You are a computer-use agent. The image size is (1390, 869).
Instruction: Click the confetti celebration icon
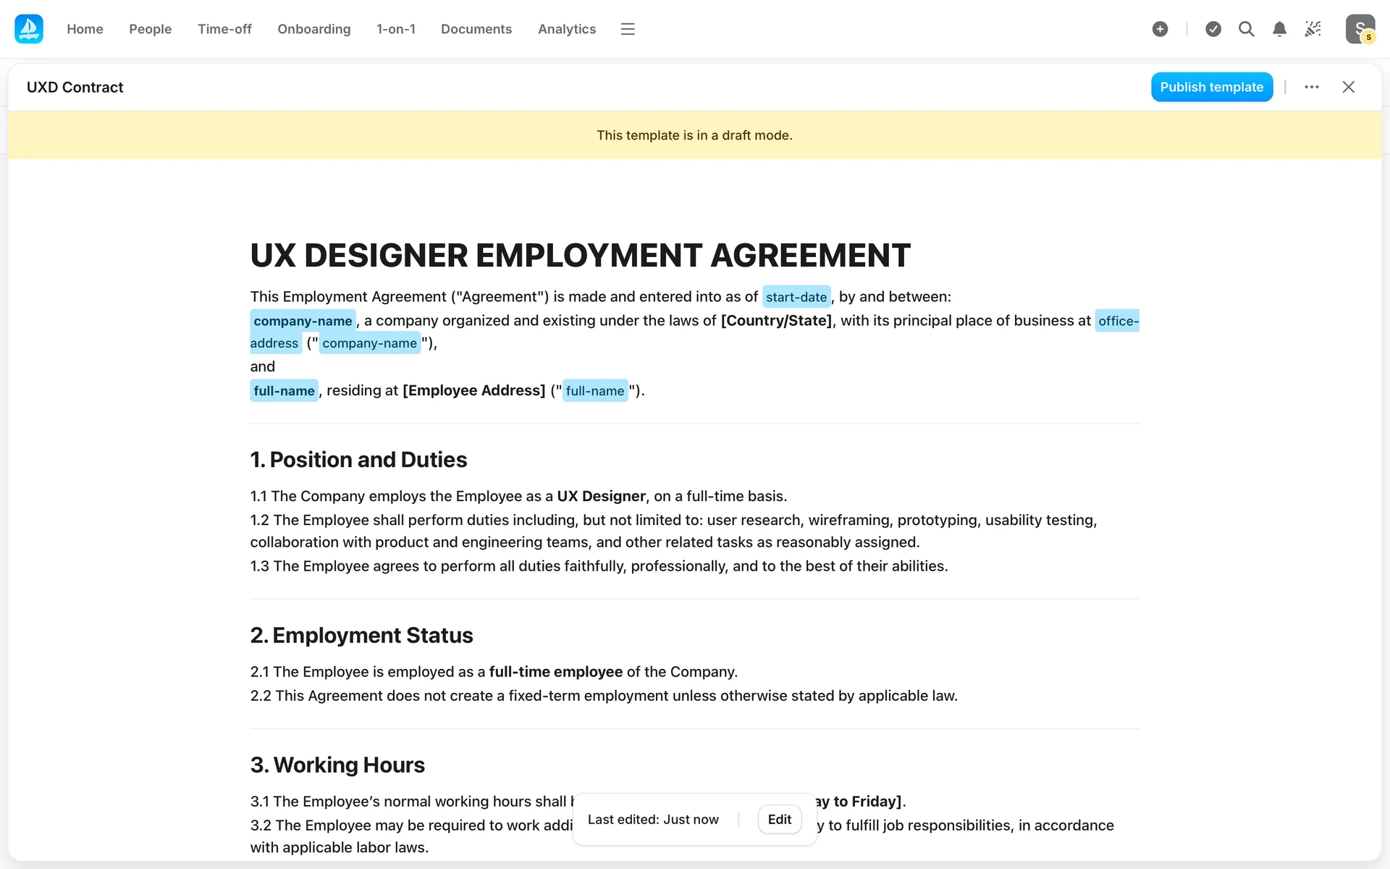click(1313, 29)
